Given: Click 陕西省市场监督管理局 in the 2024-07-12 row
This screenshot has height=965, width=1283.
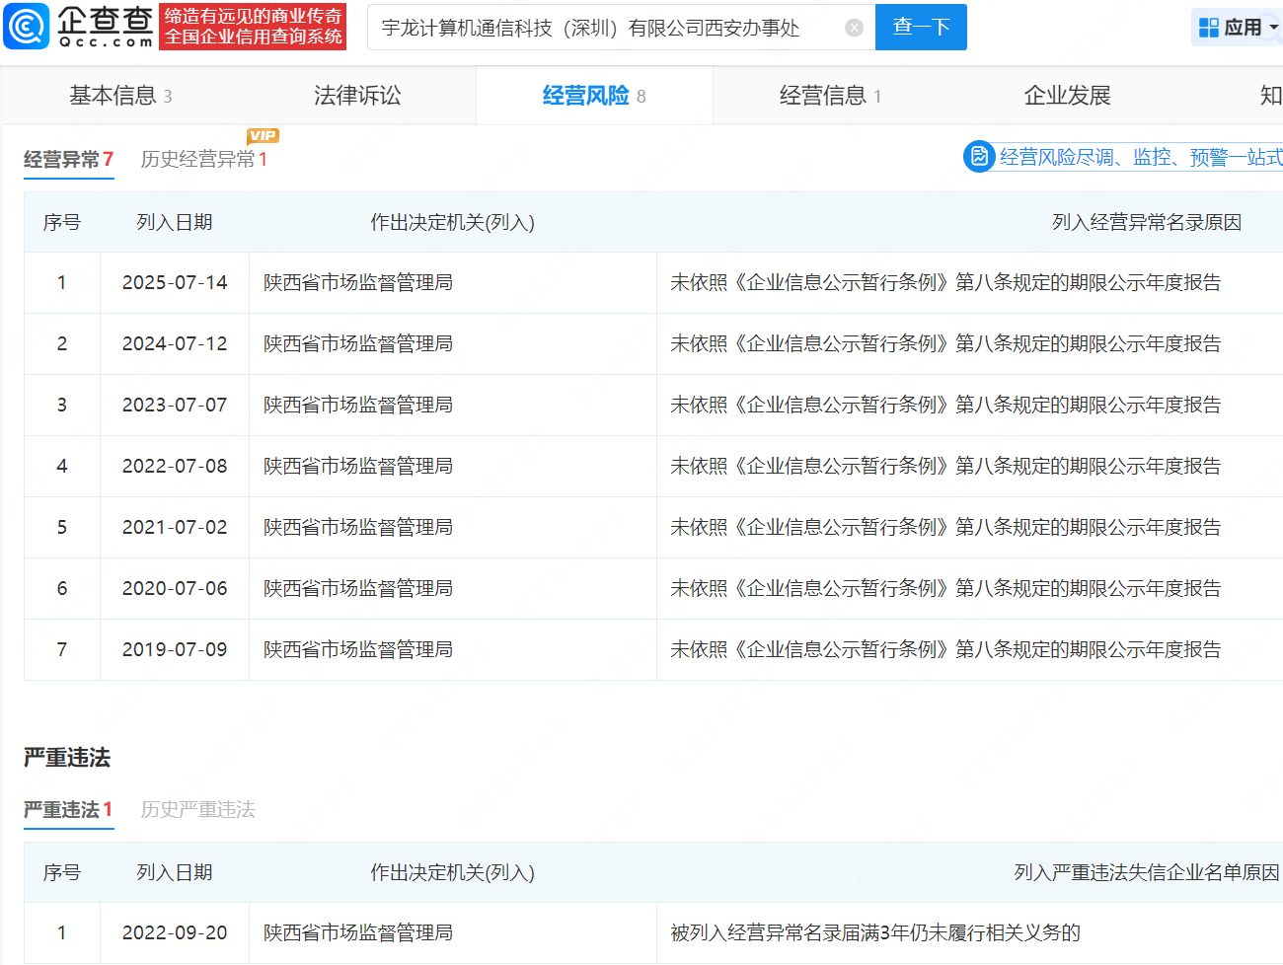Looking at the screenshot, I should (x=358, y=344).
